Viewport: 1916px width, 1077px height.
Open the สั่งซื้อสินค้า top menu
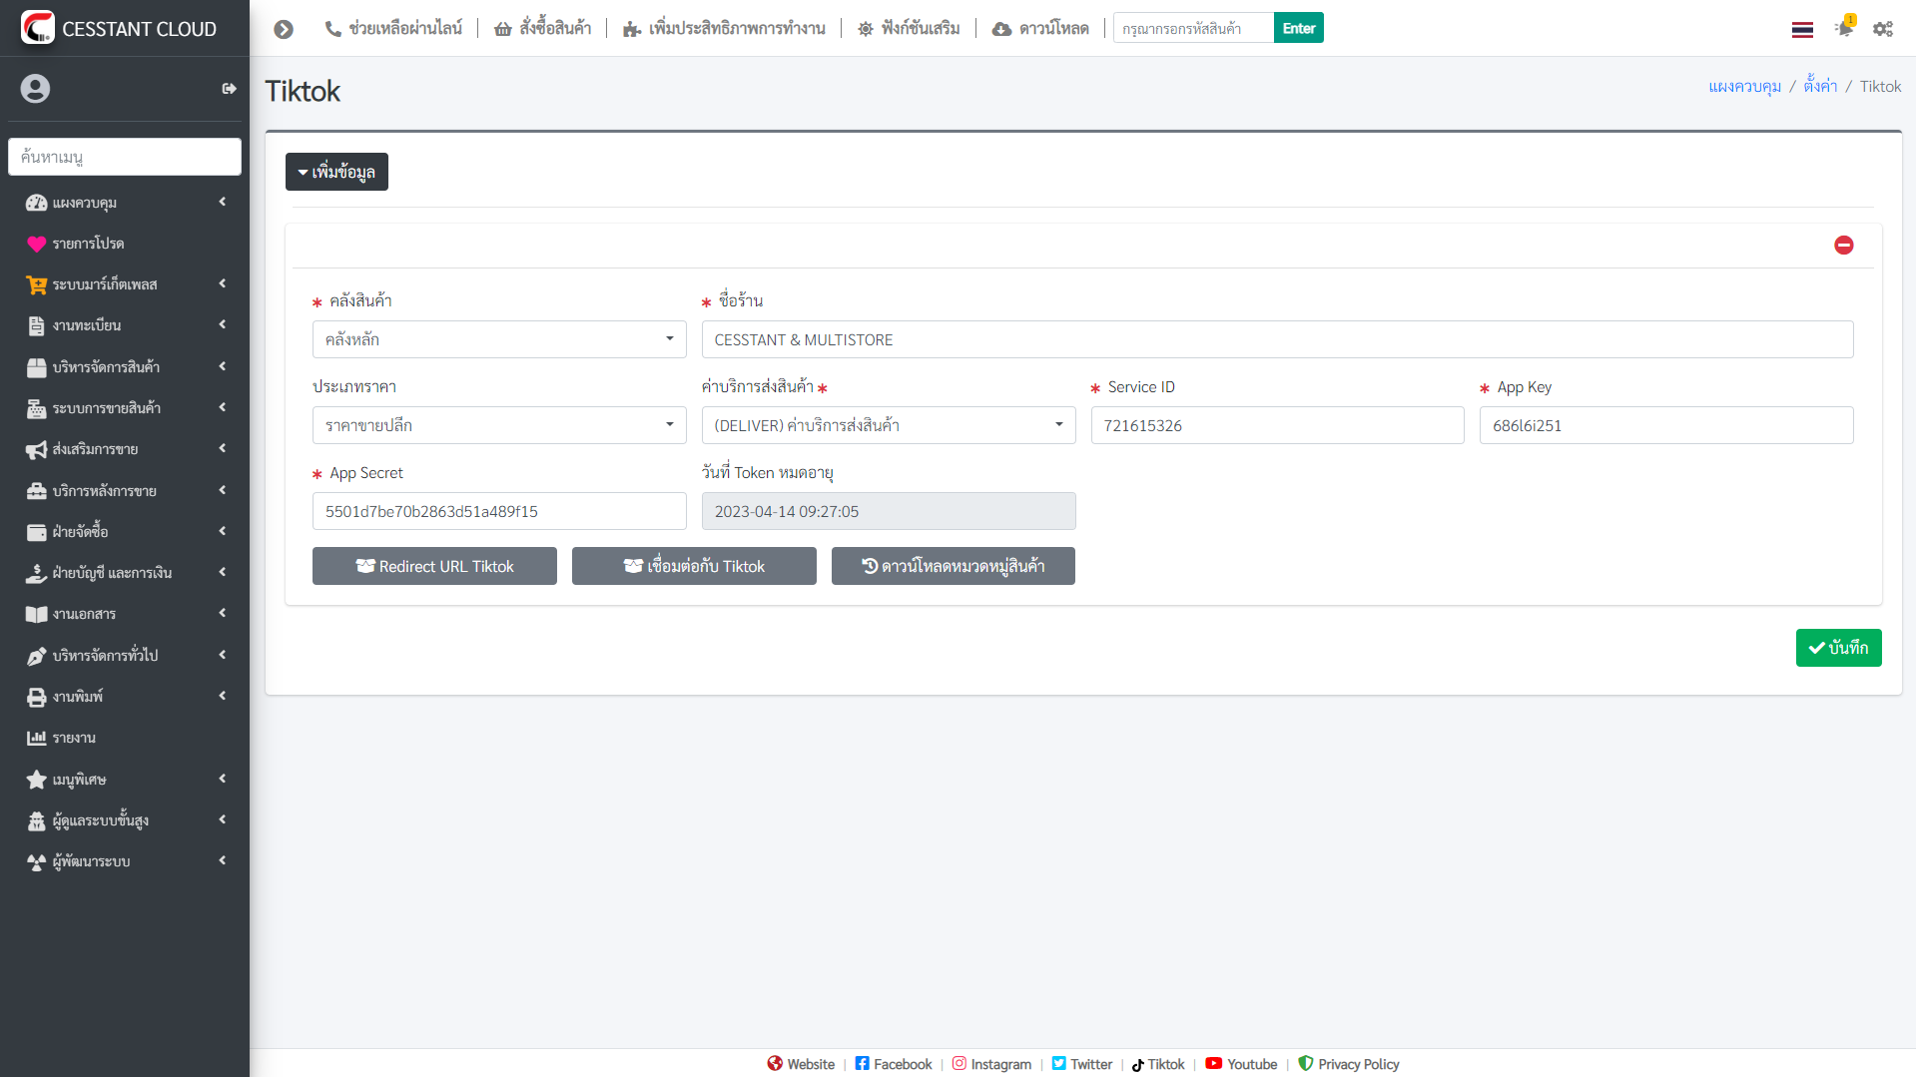coord(542,29)
